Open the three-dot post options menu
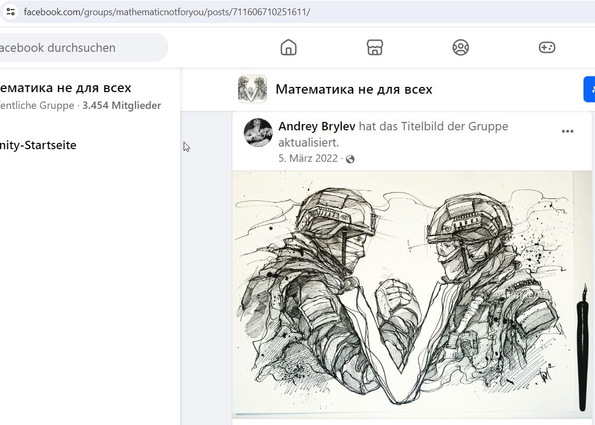Screen dimensions: 595x425 (x=567, y=131)
